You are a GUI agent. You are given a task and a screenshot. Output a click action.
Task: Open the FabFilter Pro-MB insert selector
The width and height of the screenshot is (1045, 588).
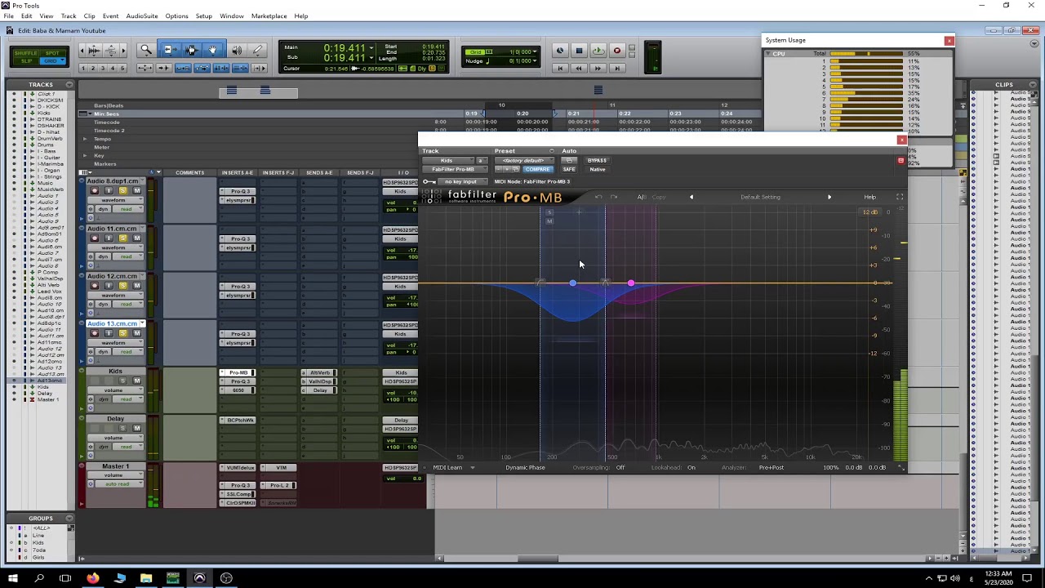[x=455, y=170]
